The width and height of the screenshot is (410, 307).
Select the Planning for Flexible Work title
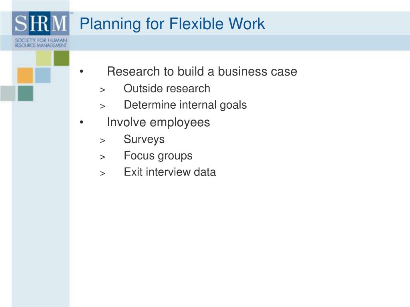(172, 24)
